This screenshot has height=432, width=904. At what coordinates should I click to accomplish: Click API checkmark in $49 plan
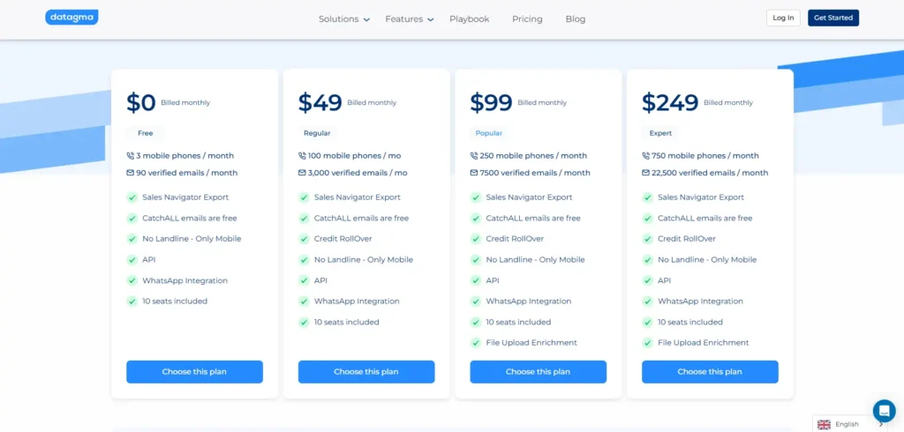click(304, 280)
